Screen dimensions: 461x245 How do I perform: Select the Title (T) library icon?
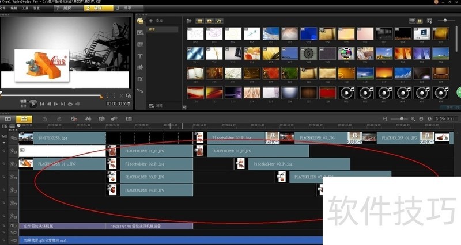click(x=140, y=56)
